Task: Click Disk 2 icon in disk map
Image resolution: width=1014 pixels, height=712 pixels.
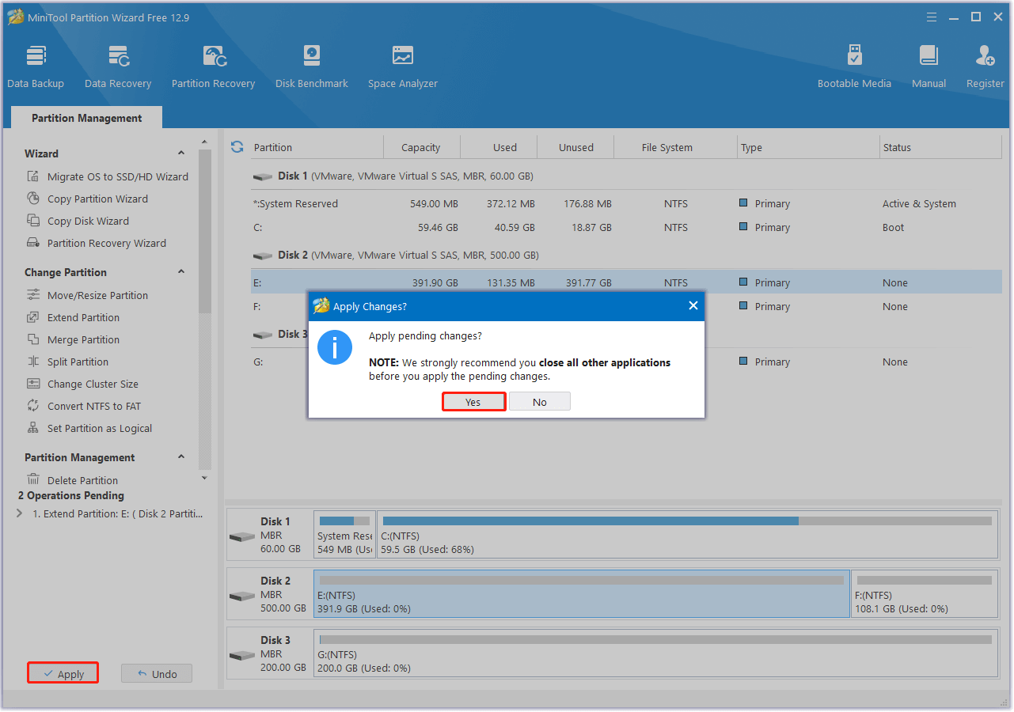Action: coord(241,596)
